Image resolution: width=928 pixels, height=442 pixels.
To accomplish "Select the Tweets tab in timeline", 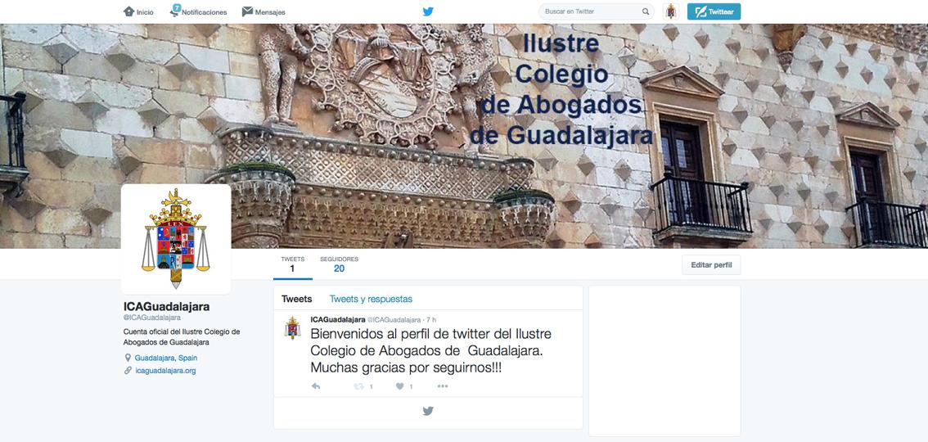I will point(296,299).
